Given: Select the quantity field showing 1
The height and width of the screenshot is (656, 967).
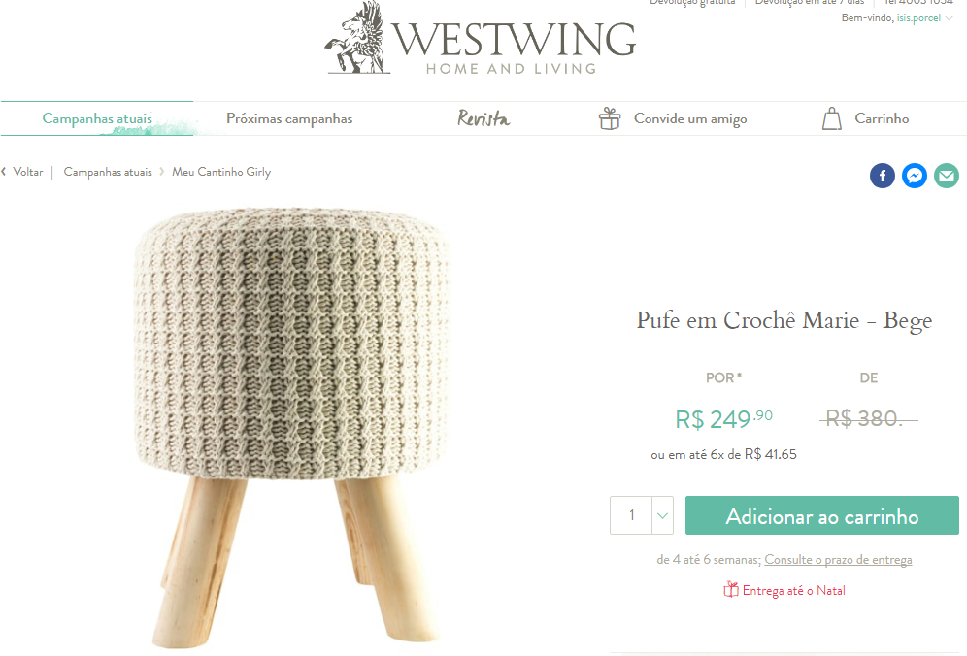Looking at the screenshot, I should (631, 515).
